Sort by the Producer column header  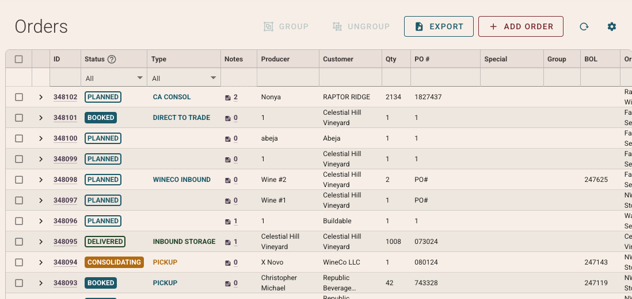[275, 59]
